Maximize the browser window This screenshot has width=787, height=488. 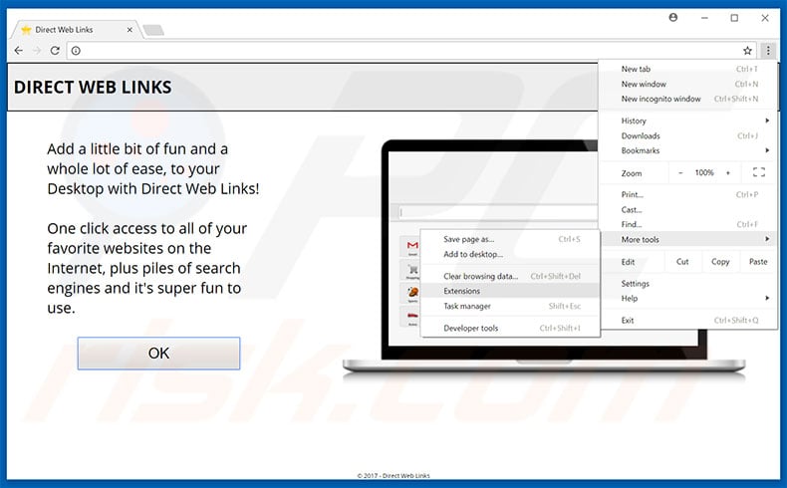pyautogui.click(x=734, y=18)
